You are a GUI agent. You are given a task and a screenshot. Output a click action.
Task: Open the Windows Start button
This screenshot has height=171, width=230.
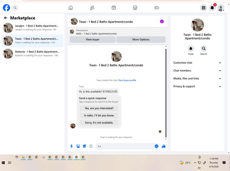(3, 163)
